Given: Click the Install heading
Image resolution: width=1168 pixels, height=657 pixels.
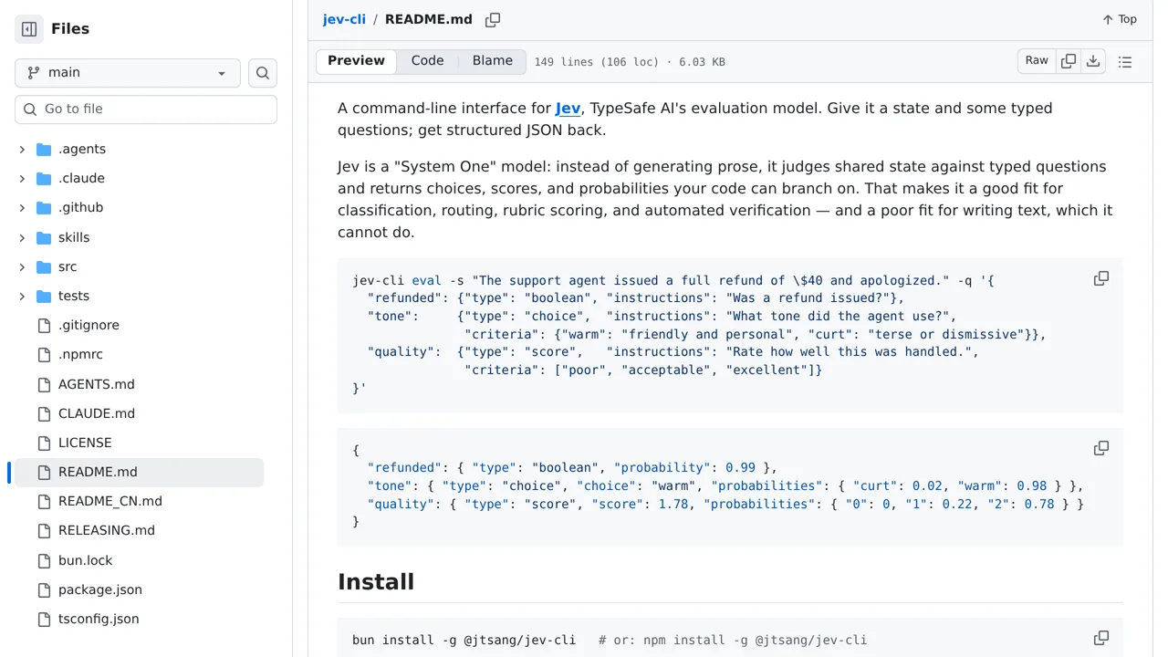Looking at the screenshot, I should click(376, 582).
